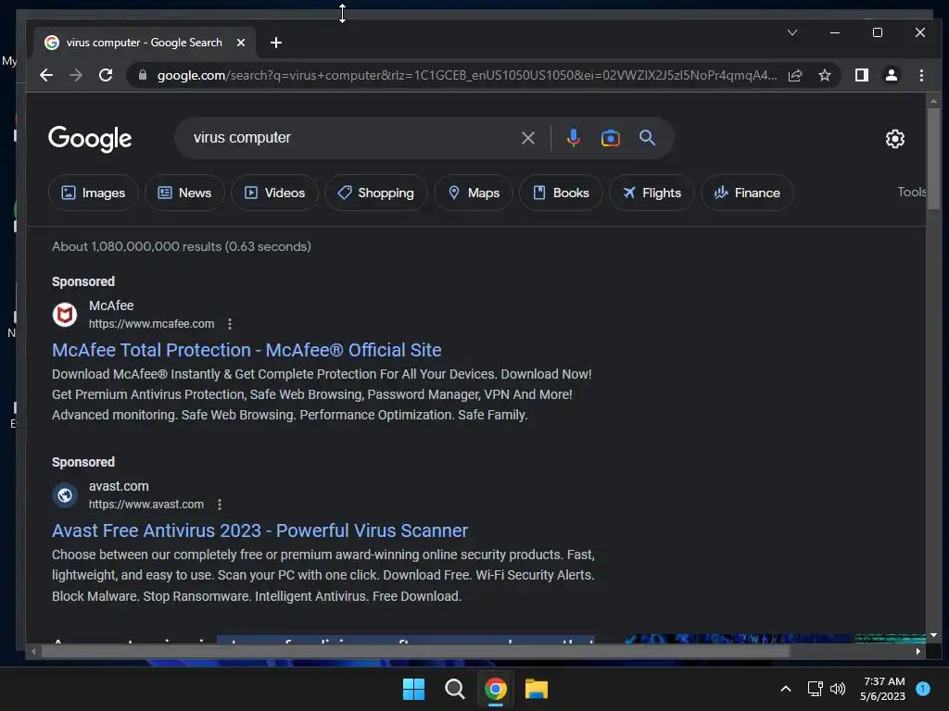Go to Google home via logo
The width and height of the screenshot is (949, 711).
[90, 139]
